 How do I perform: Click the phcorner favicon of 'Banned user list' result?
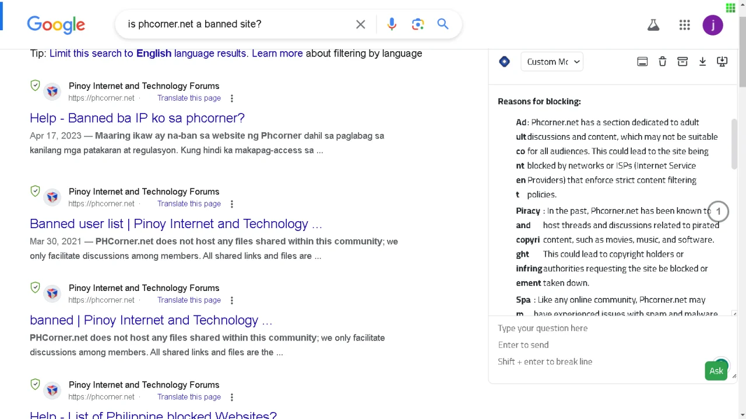click(x=52, y=197)
